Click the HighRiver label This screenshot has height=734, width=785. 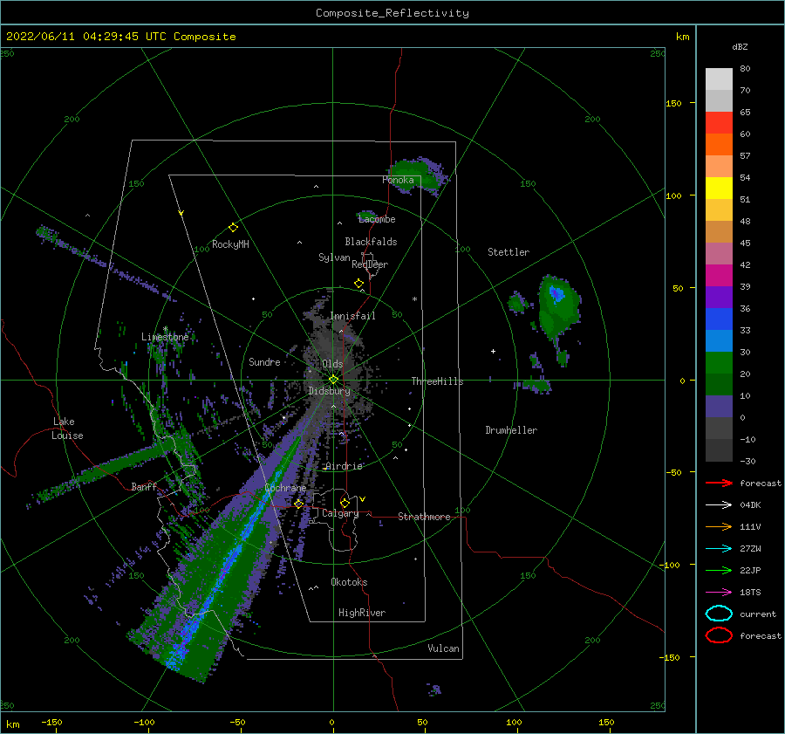362,613
